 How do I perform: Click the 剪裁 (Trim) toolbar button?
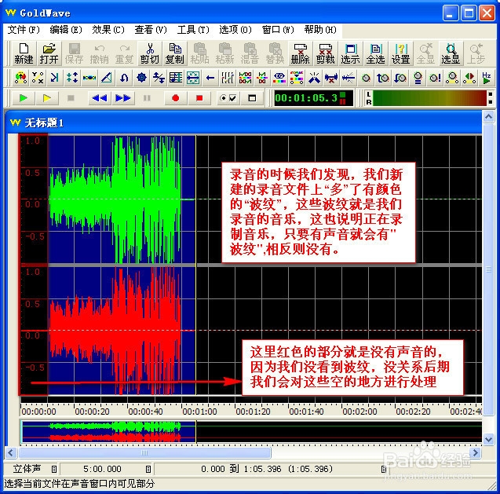325,53
